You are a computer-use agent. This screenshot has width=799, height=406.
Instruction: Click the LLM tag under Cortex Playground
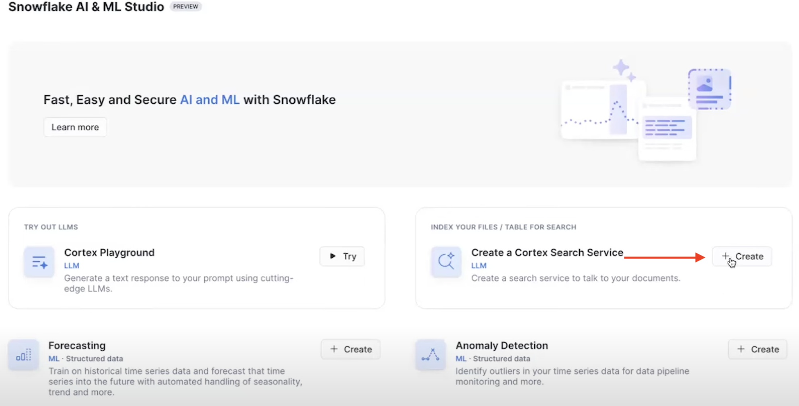coord(72,266)
